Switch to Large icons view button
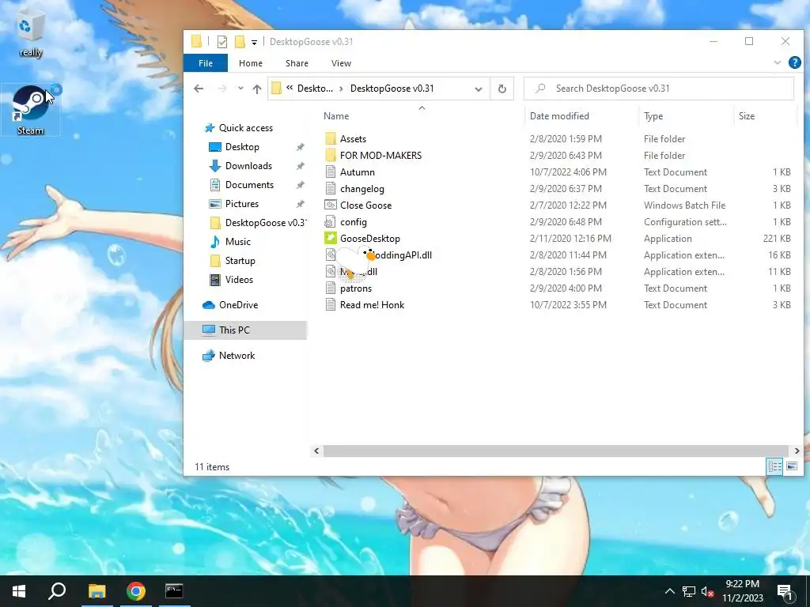 click(792, 466)
